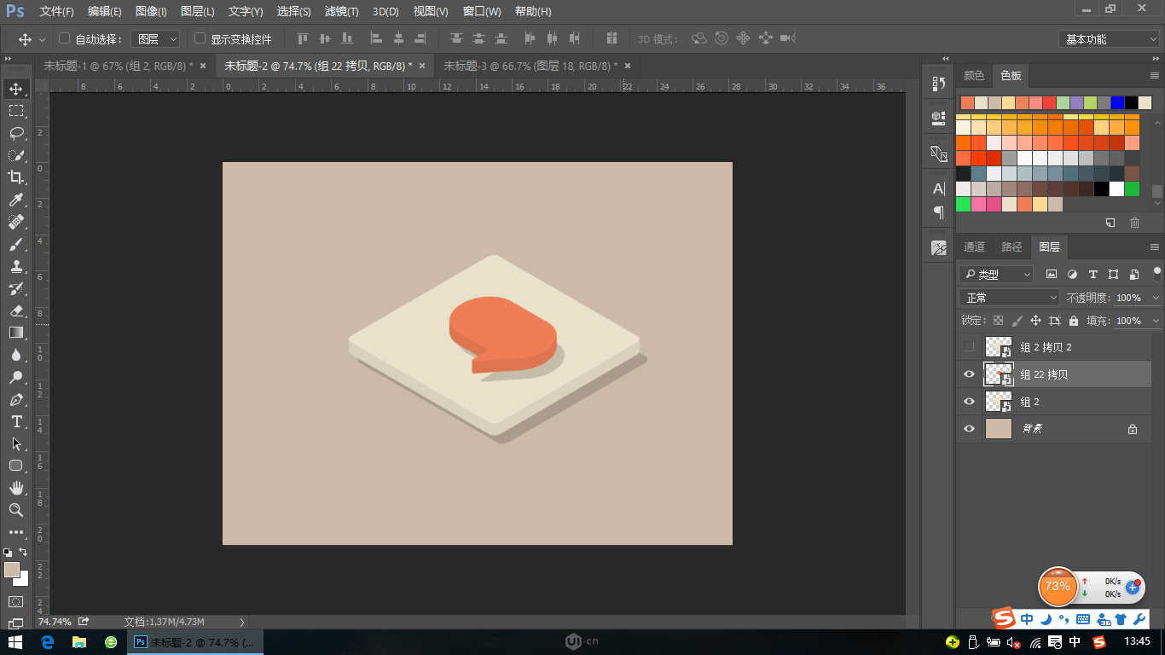Viewport: 1165px width, 655px height.
Task: Select the Healing Brush tool
Action: coord(15,222)
